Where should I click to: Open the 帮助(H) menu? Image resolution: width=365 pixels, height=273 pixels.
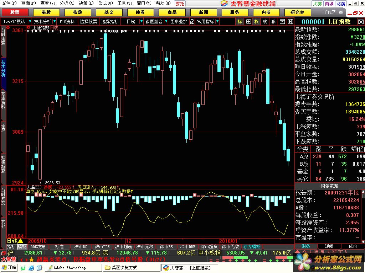click(x=163, y=3)
